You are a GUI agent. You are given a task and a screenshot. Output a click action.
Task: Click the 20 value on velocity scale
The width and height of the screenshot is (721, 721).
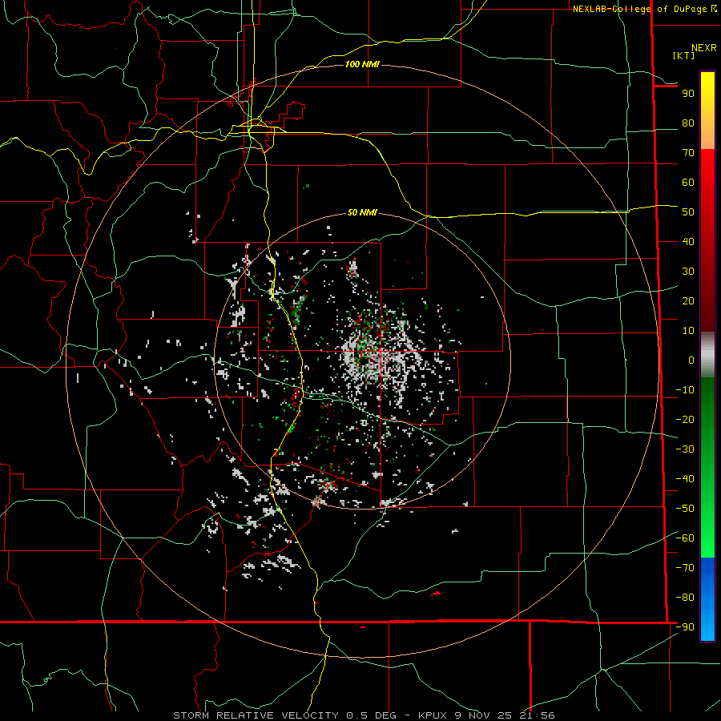click(688, 300)
